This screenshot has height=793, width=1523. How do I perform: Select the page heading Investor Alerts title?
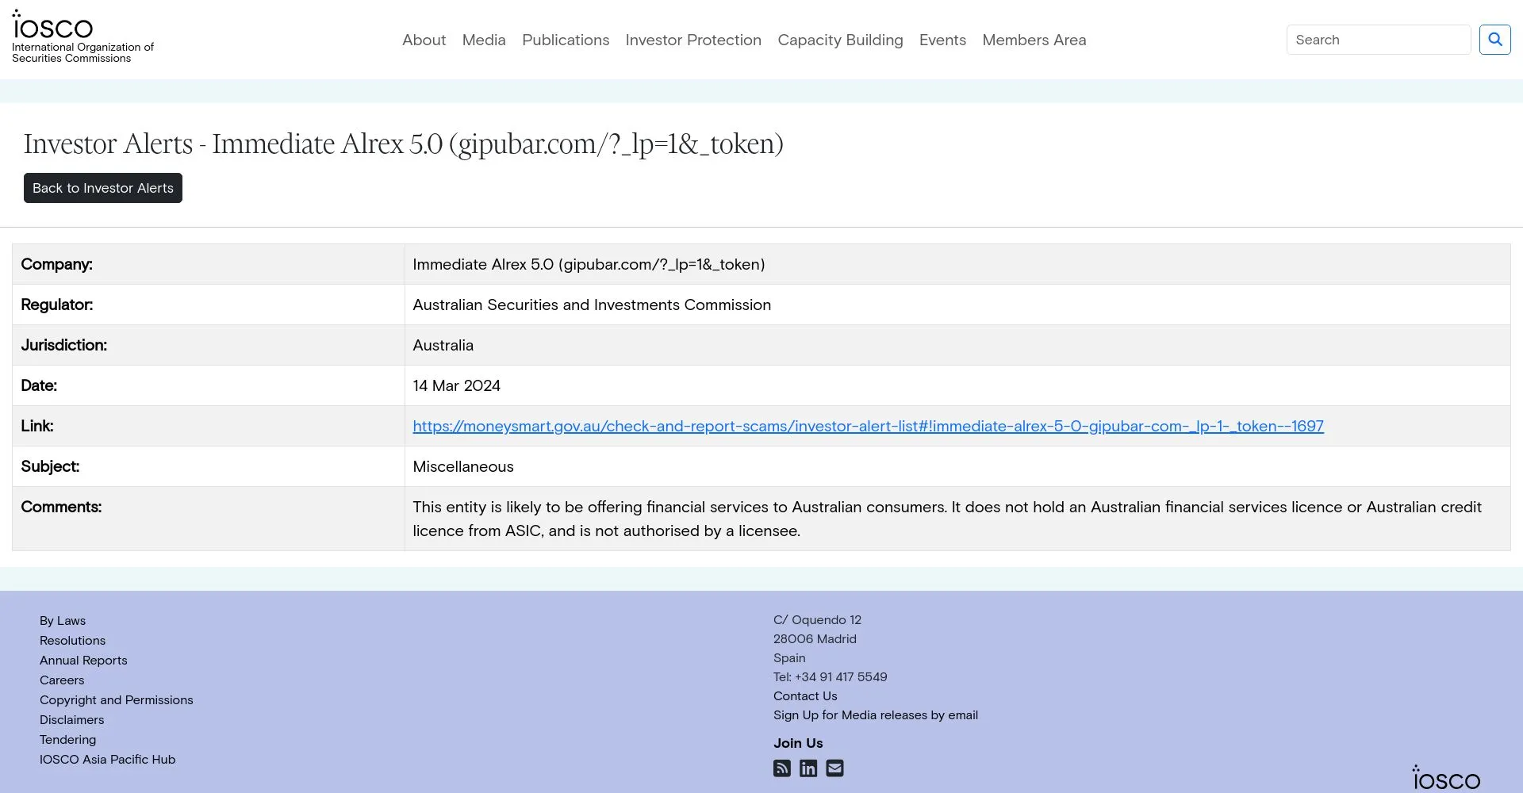coord(404,144)
